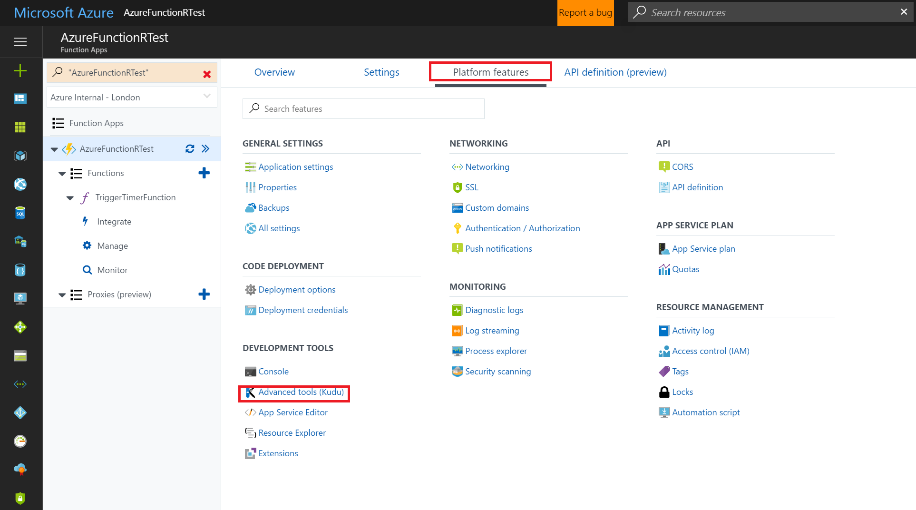
Task: Click the Deployment options gear icon
Action: point(250,290)
